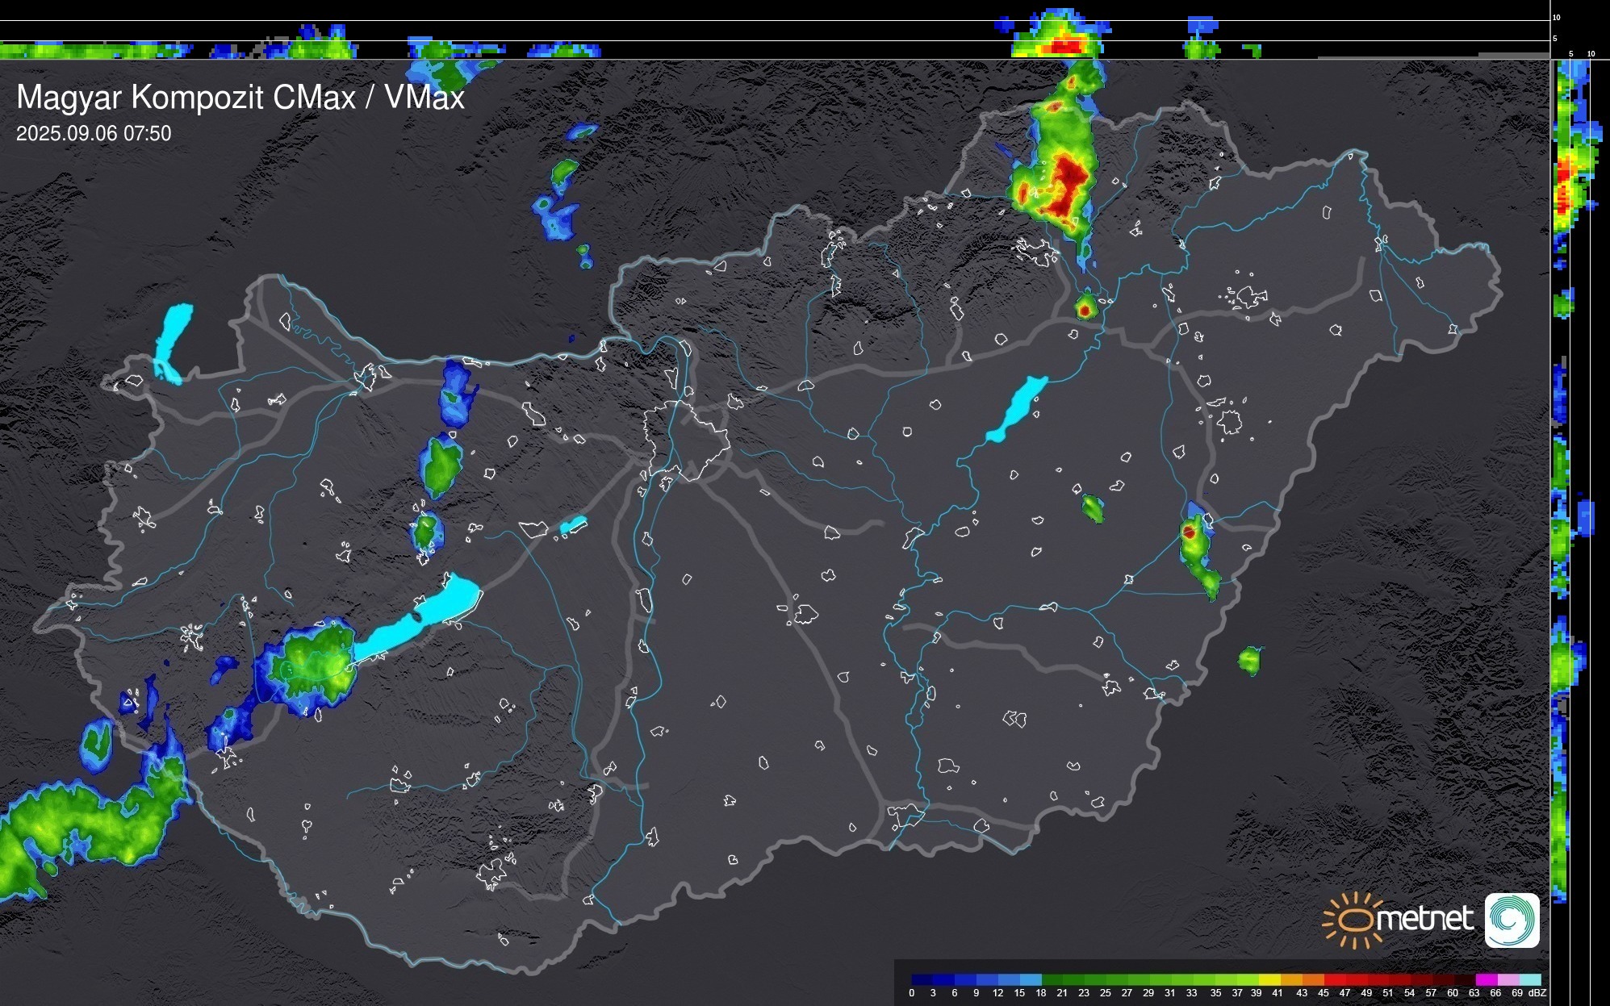This screenshot has width=1610, height=1006.
Task: Click the magenta 63 dBZ legend swatch
Action: pos(1485,980)
